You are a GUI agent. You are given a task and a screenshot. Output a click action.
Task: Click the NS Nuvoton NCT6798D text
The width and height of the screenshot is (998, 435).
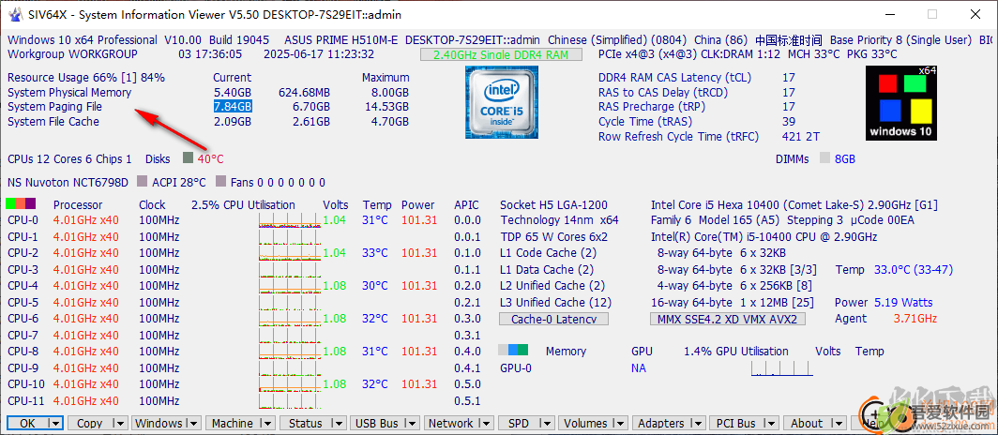(68, 183)
